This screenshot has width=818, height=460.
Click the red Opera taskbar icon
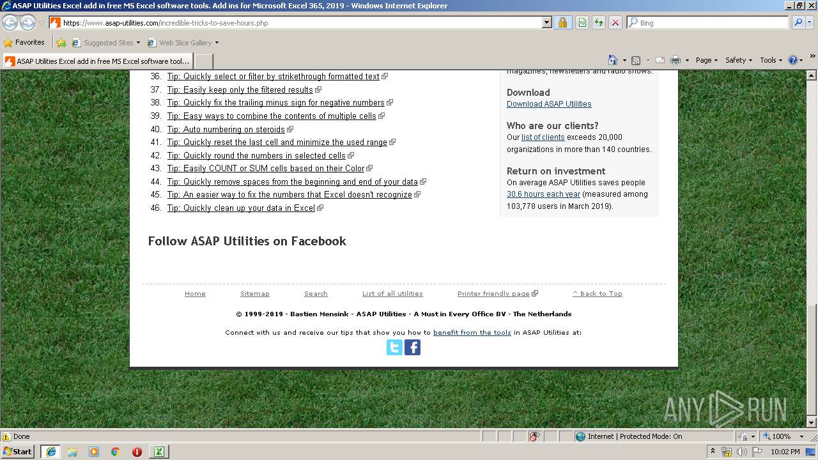(x=137, y=452)
